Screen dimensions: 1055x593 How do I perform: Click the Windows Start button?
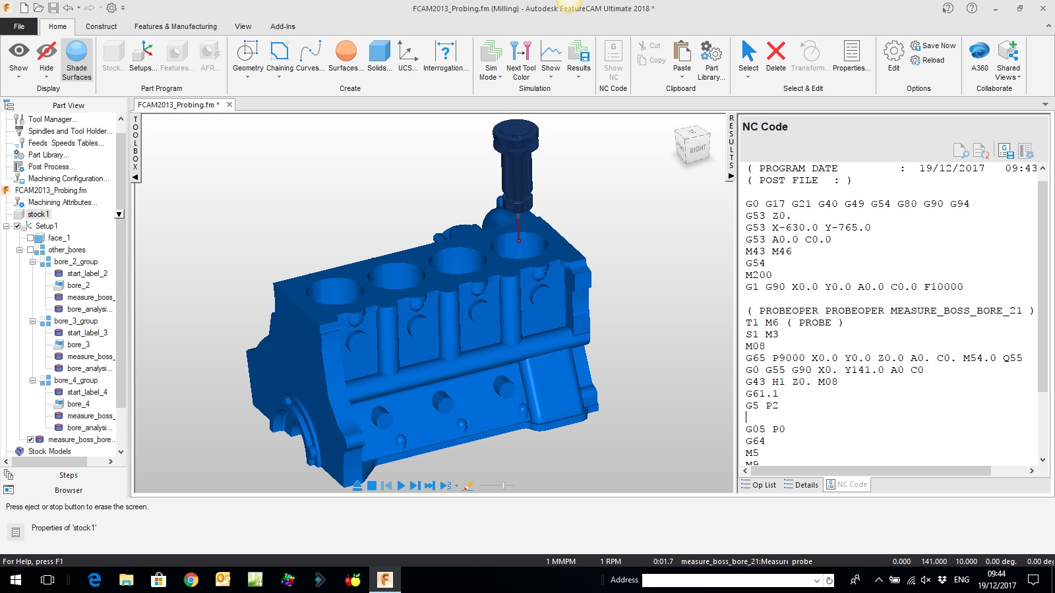point(16,580)
